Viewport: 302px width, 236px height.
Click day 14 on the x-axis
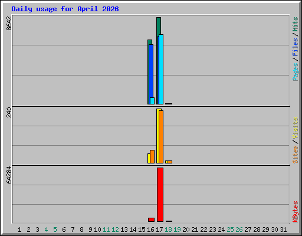(133, 230)
